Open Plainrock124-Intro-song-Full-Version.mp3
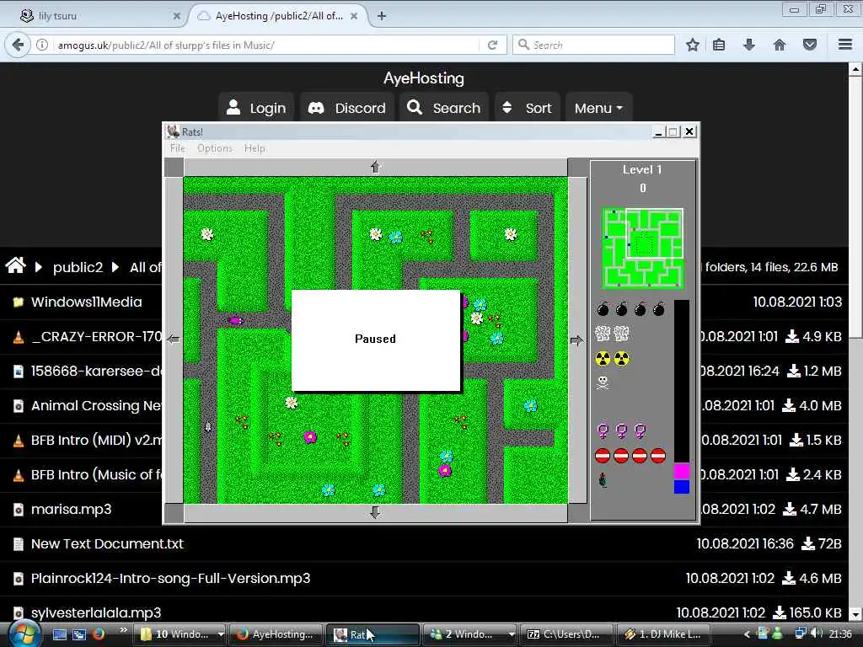 coord(170,578)
